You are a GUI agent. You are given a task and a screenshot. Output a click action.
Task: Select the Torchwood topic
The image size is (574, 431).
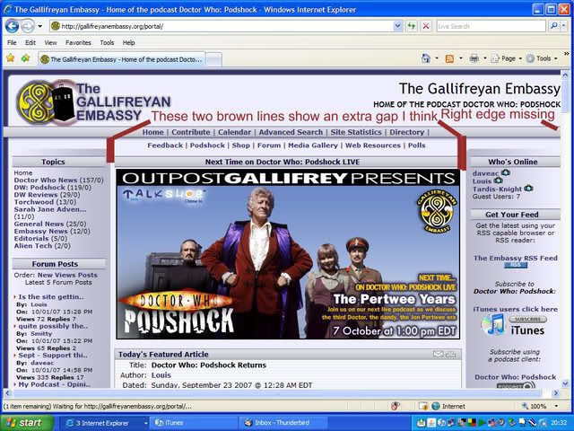click(33, 202)
